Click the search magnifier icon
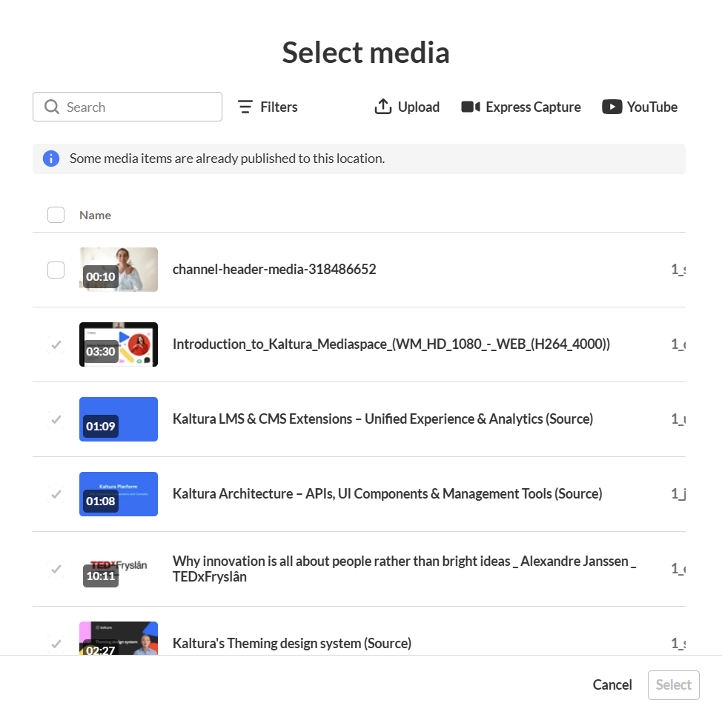This screenshot has width=722, height=703. point(52,107)
